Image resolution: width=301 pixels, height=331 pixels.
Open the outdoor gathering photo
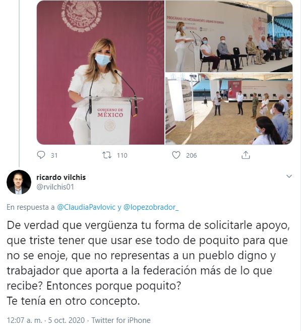pos(229,109)
